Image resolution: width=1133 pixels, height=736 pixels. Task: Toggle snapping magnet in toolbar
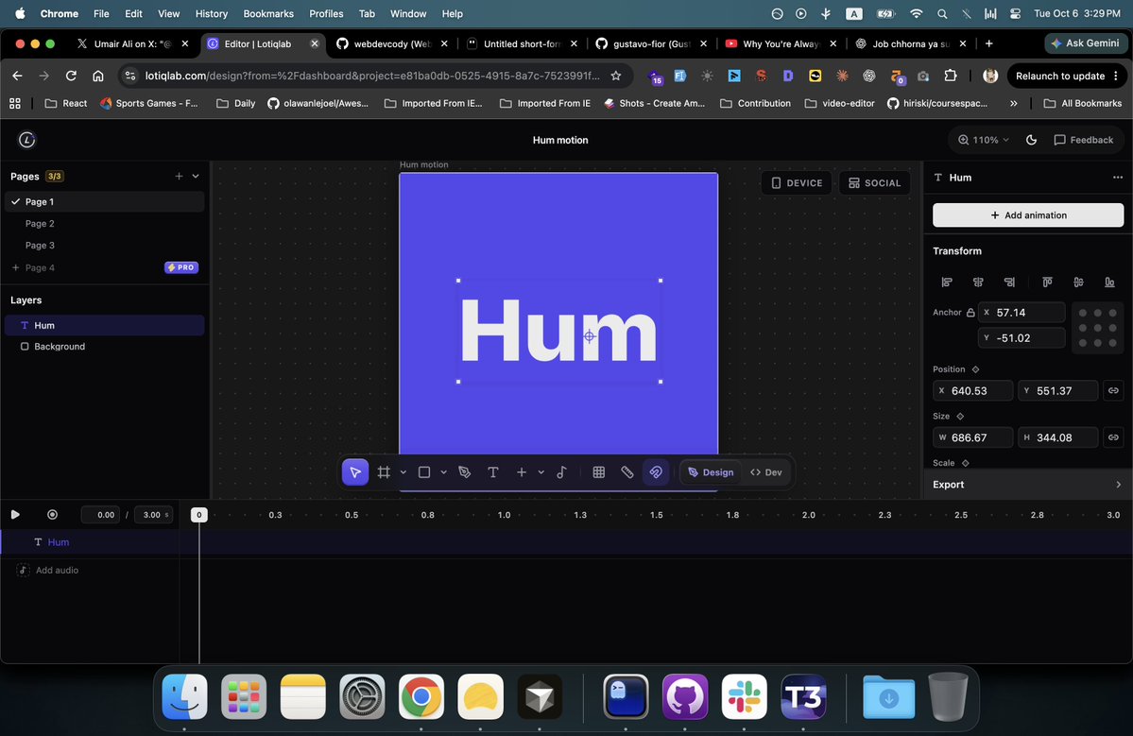pyautogui.click(x=656, y=472)
